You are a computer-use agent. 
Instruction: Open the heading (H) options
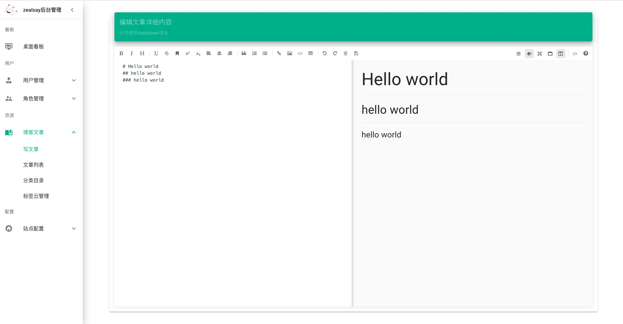pyautogui.click(x=142, y=53)
